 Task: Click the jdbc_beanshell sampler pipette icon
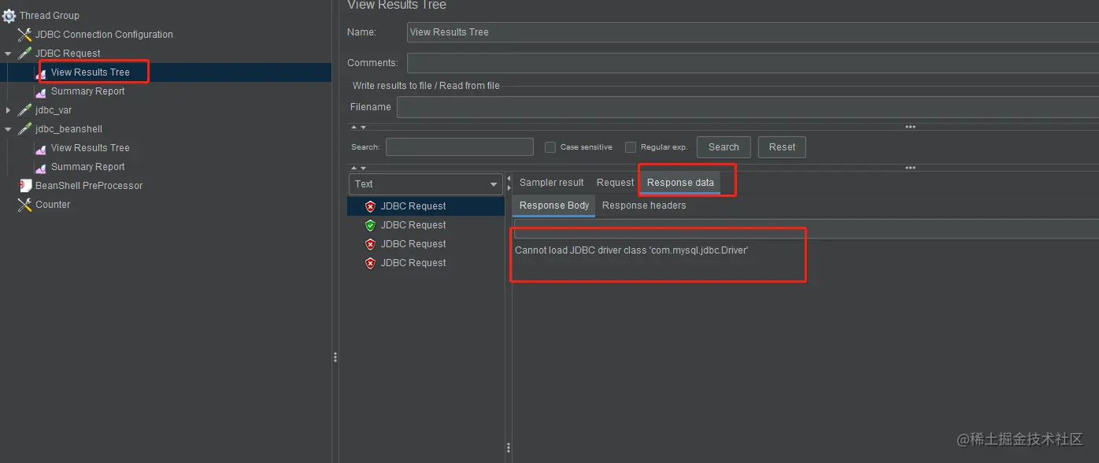pos(24,129)
